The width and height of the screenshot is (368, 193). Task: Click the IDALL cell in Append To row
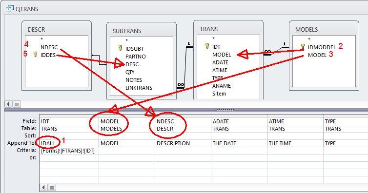[x=69, y=143]
